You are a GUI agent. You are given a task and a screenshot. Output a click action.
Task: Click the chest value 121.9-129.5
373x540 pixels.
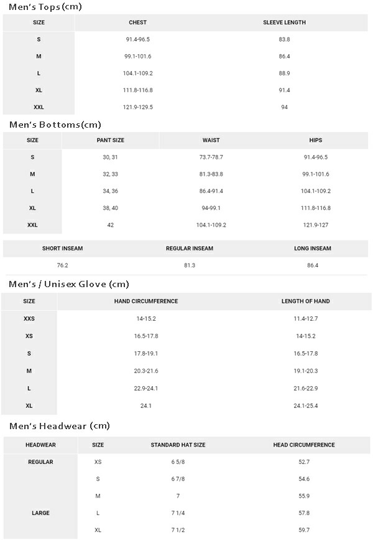(137, 107)
